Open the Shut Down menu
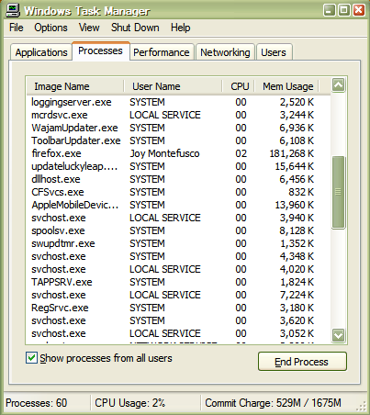 pos(135,28)
